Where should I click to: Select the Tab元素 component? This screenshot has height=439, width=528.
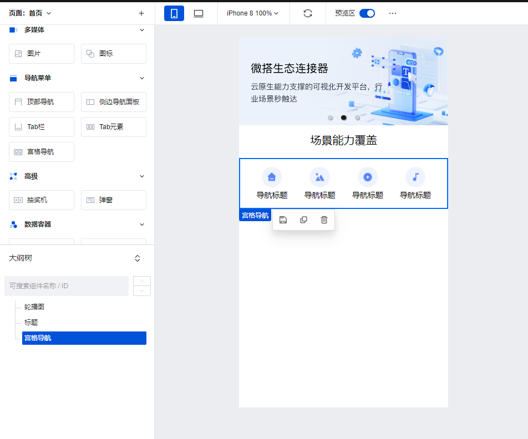pos(114,127)
